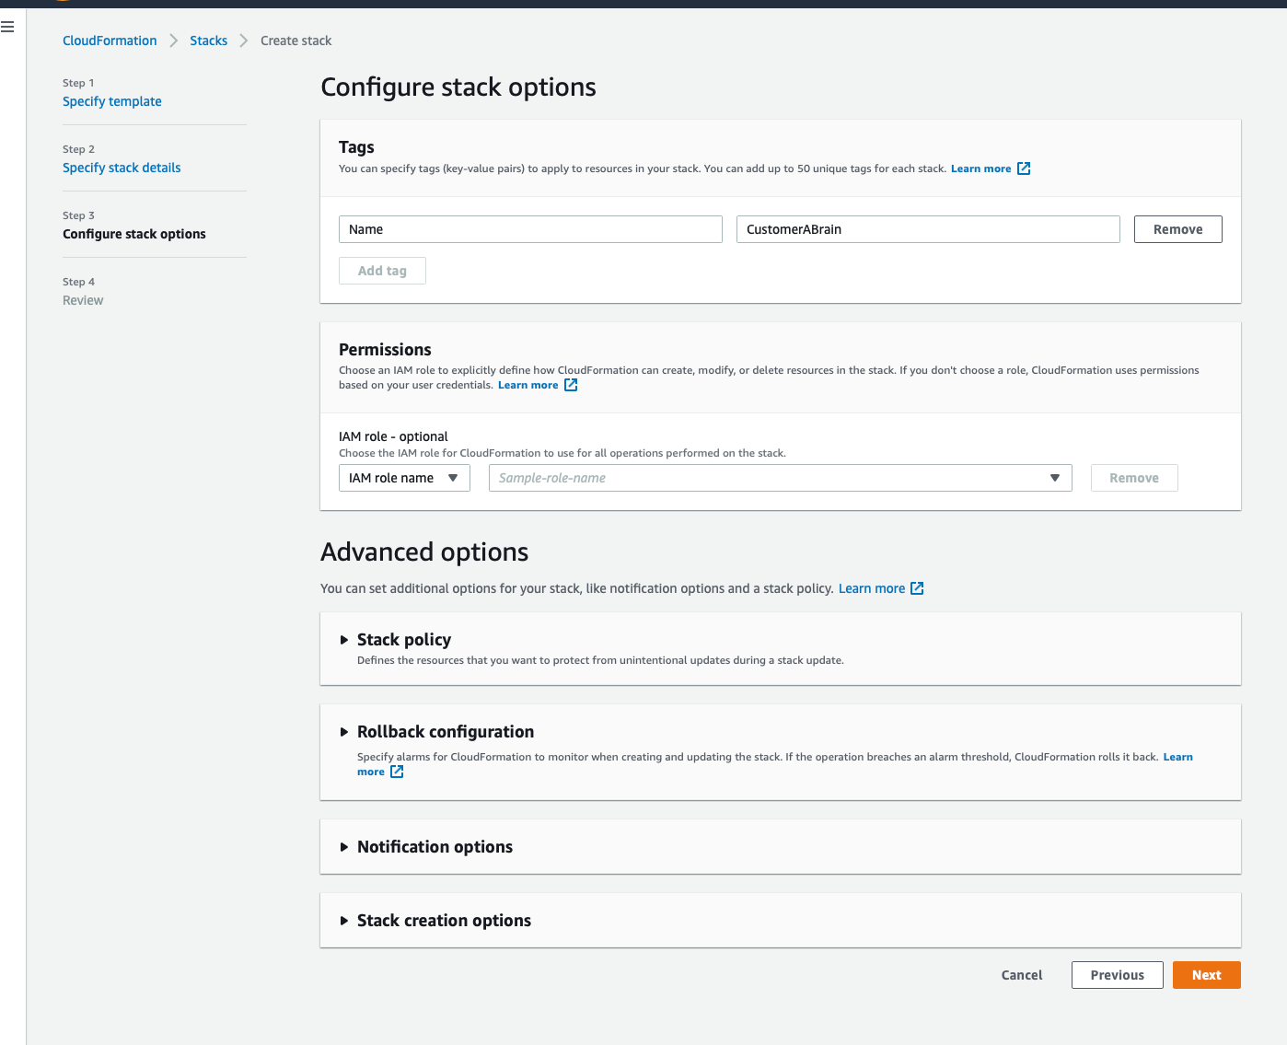Go to Step 2 Specify stack details
This screenshot has height=1045, width=1287.
[122, 168]
